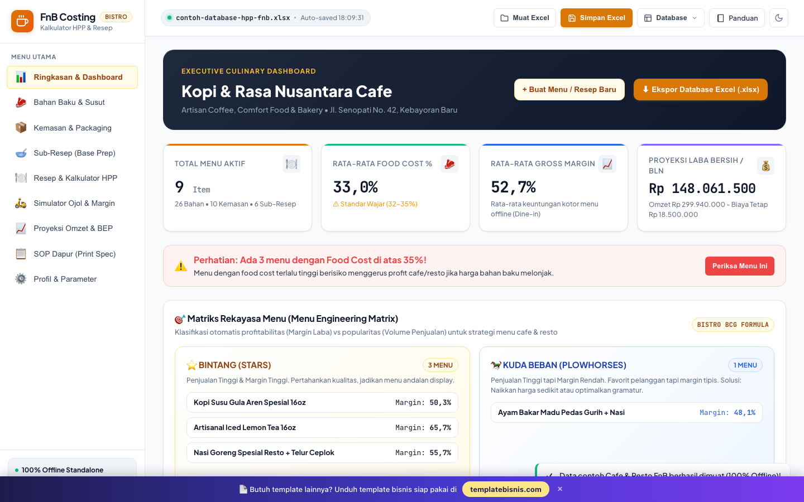Go to SOP Dapur (Print Spec)
This screenshot has width=804, height=502.
[x=72, y=254]
